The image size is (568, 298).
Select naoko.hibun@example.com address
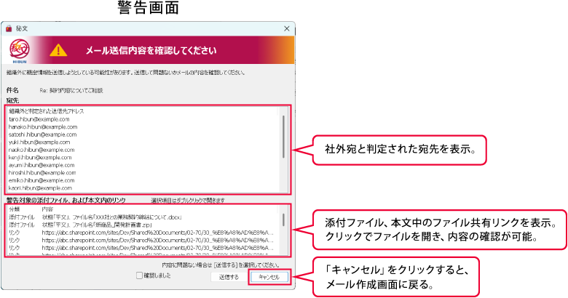(x=41, y=150)
